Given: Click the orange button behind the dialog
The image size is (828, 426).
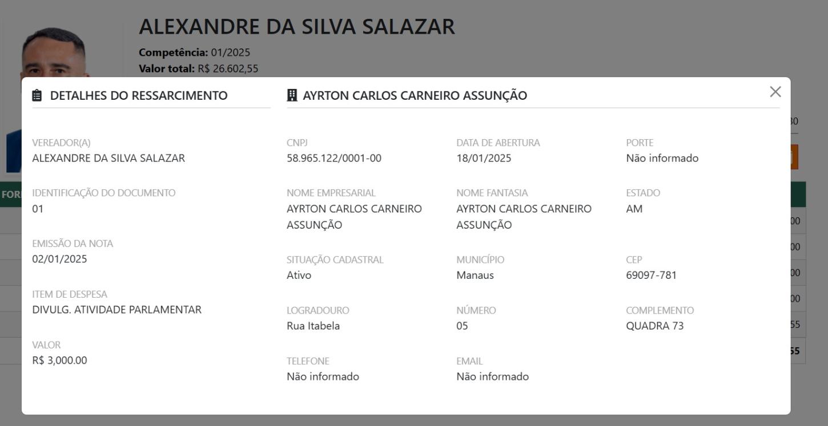Looking at the screenshot, I should coord(794,157).
